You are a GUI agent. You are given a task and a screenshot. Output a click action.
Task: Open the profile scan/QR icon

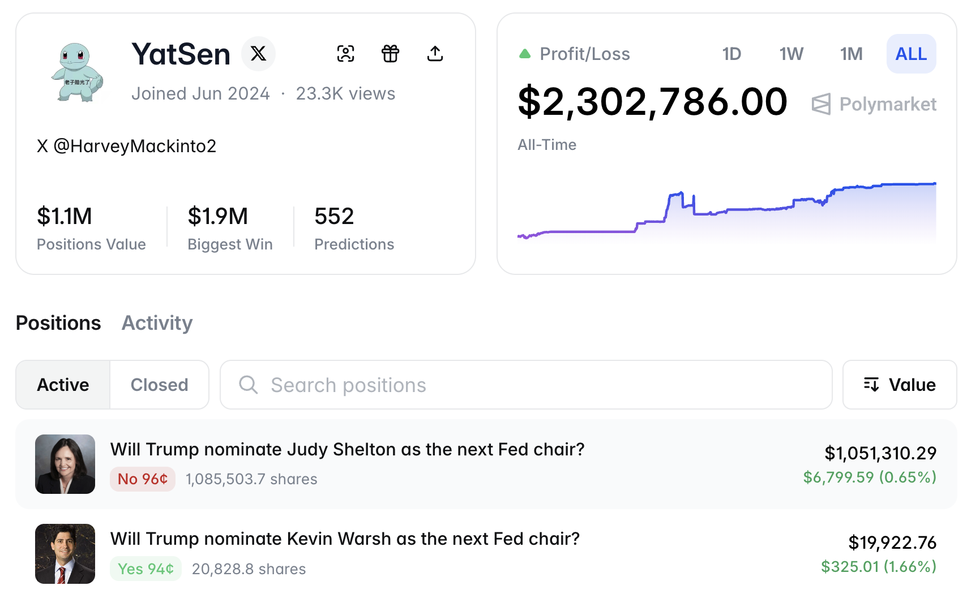345,54
